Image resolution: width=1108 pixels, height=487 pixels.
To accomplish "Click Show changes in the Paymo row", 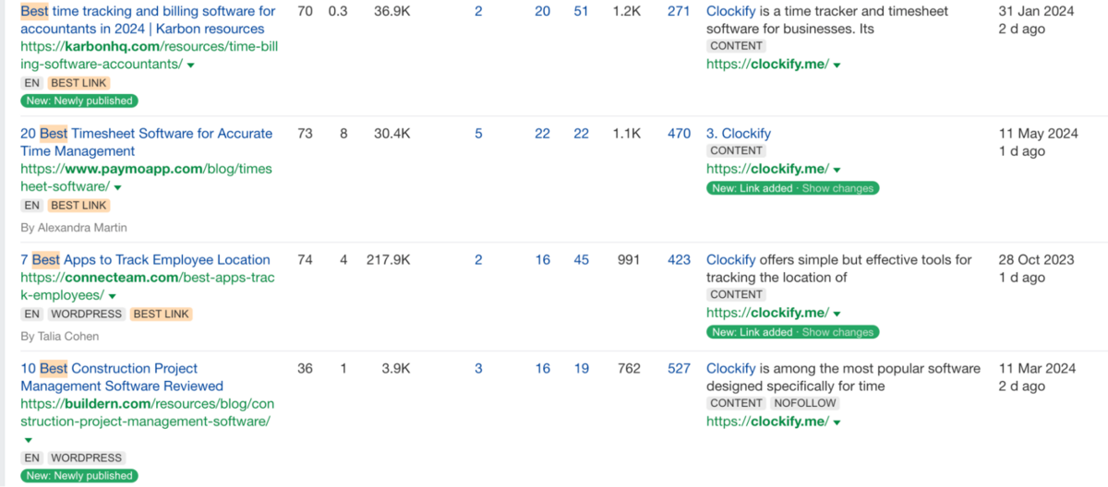I will (838, 188).
